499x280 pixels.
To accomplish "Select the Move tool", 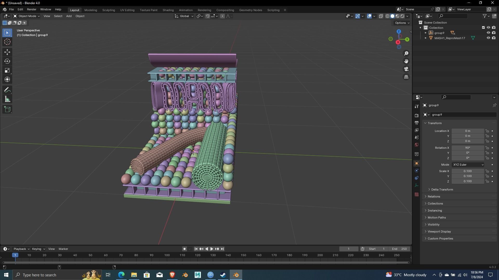I will (x=7, y=52).
